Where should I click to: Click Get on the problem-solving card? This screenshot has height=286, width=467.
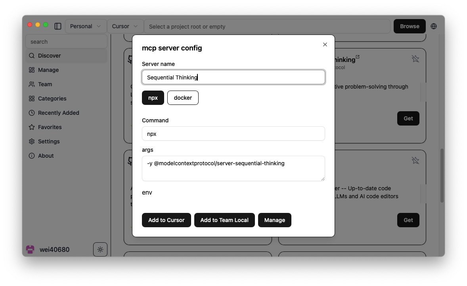pos(408,118)
